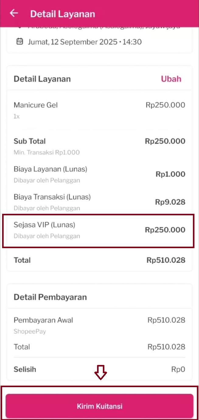This screenshot has width=199, height=420.
Task: Tap the Rp9.028 transaction fee amount
Action: click(x=170, y=202)
